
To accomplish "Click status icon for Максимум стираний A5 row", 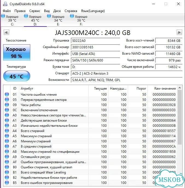I will [7, 136].
